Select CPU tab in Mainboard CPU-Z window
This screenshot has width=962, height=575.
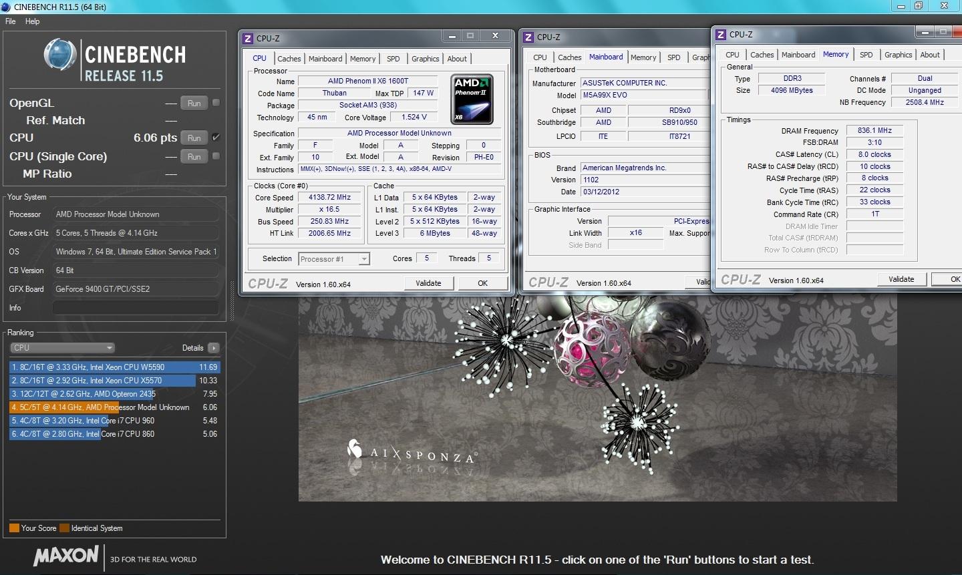click(x=540, y=57)
